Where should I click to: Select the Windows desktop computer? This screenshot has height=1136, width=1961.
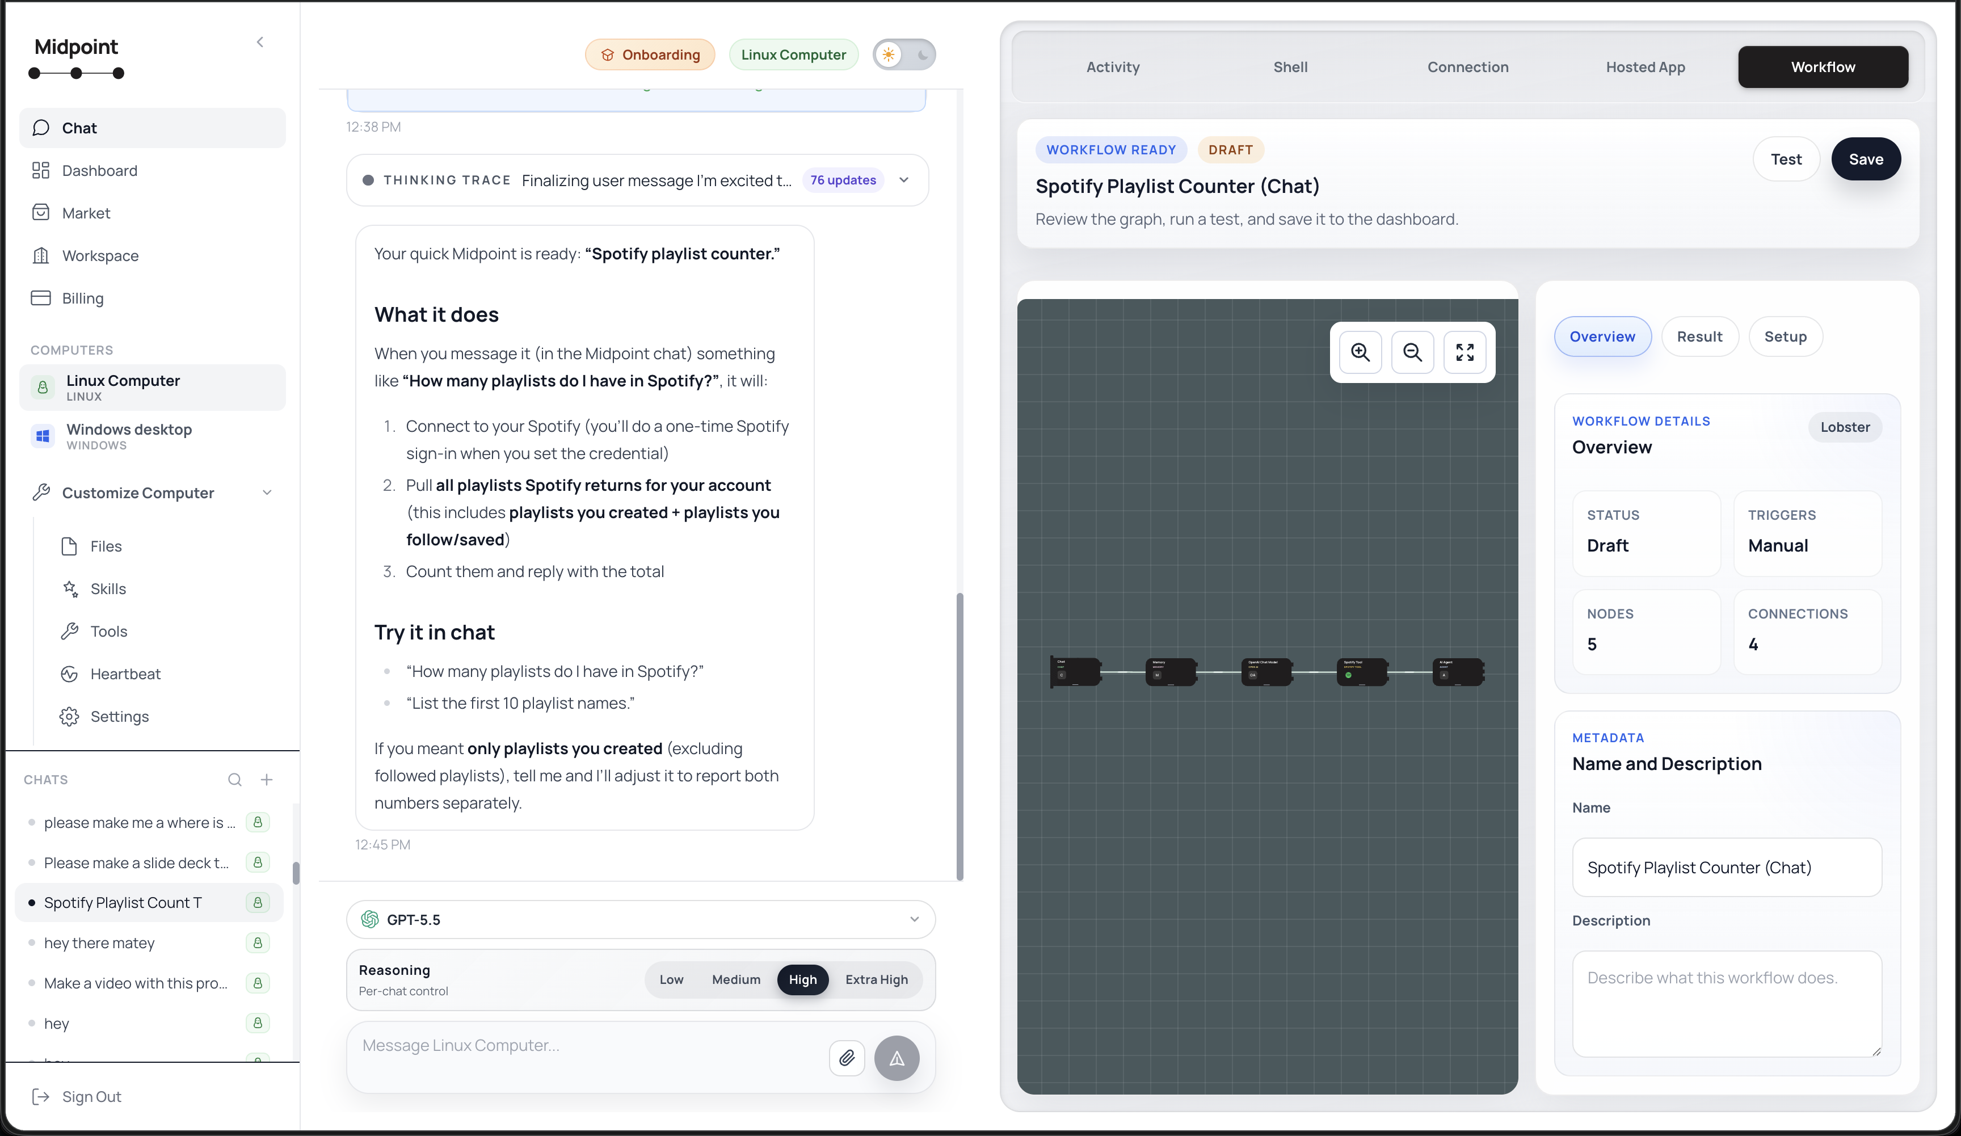(x=153, y=436)
